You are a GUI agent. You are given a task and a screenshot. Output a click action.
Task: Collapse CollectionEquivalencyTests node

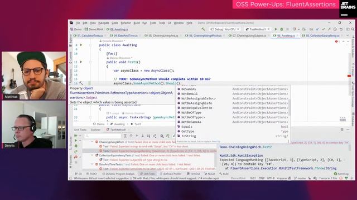point(92,156)
